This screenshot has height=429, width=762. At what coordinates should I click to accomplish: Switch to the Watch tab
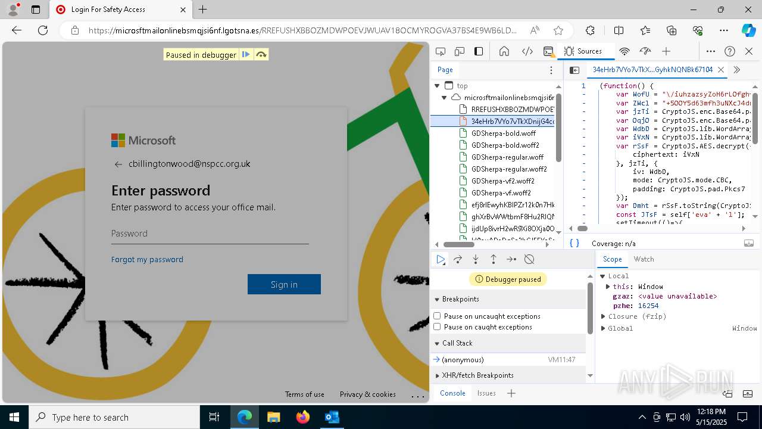[x=644, y=259]
